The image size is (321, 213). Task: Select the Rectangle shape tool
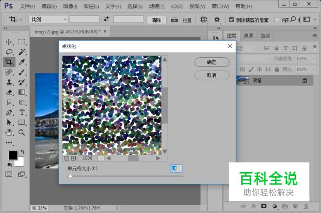tap(22, 122)
